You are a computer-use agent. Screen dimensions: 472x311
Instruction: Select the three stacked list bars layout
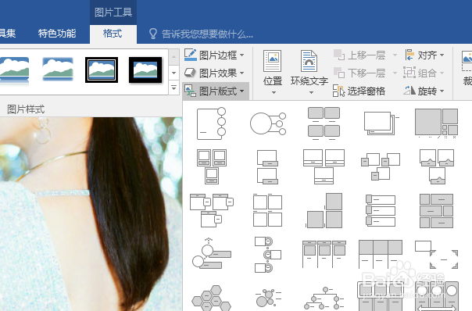381,210
